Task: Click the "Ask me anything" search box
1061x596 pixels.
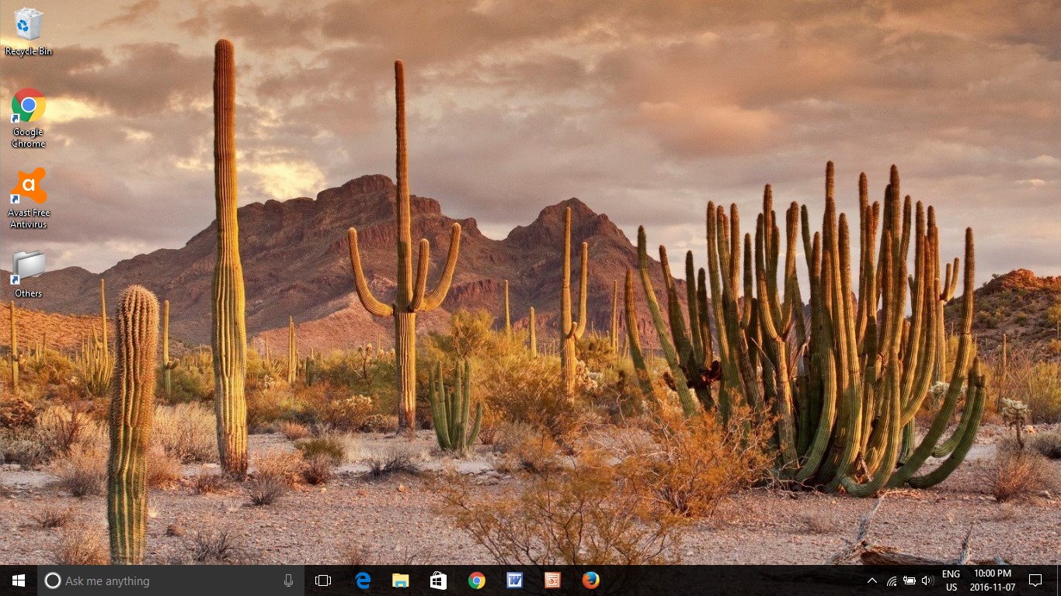Action: 155,580
